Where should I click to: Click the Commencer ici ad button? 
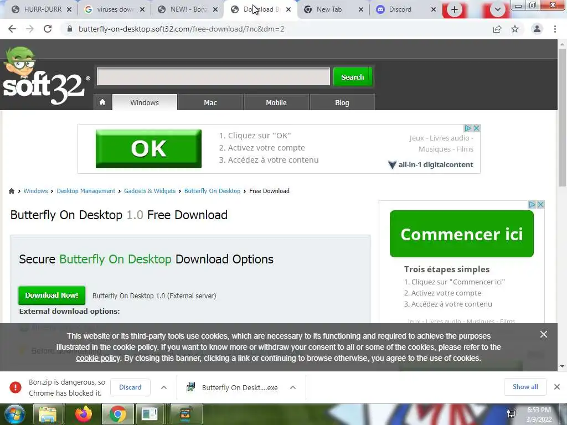[x=461, y=234]
